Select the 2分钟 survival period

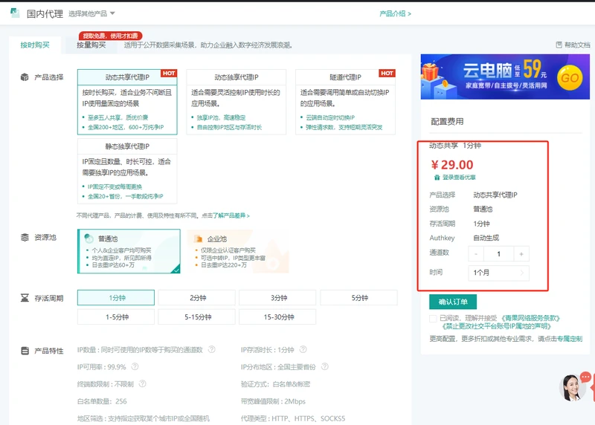(196, 298)
